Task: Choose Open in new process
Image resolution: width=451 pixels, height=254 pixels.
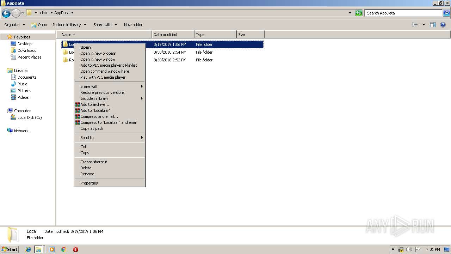Action: coord(110,53)
